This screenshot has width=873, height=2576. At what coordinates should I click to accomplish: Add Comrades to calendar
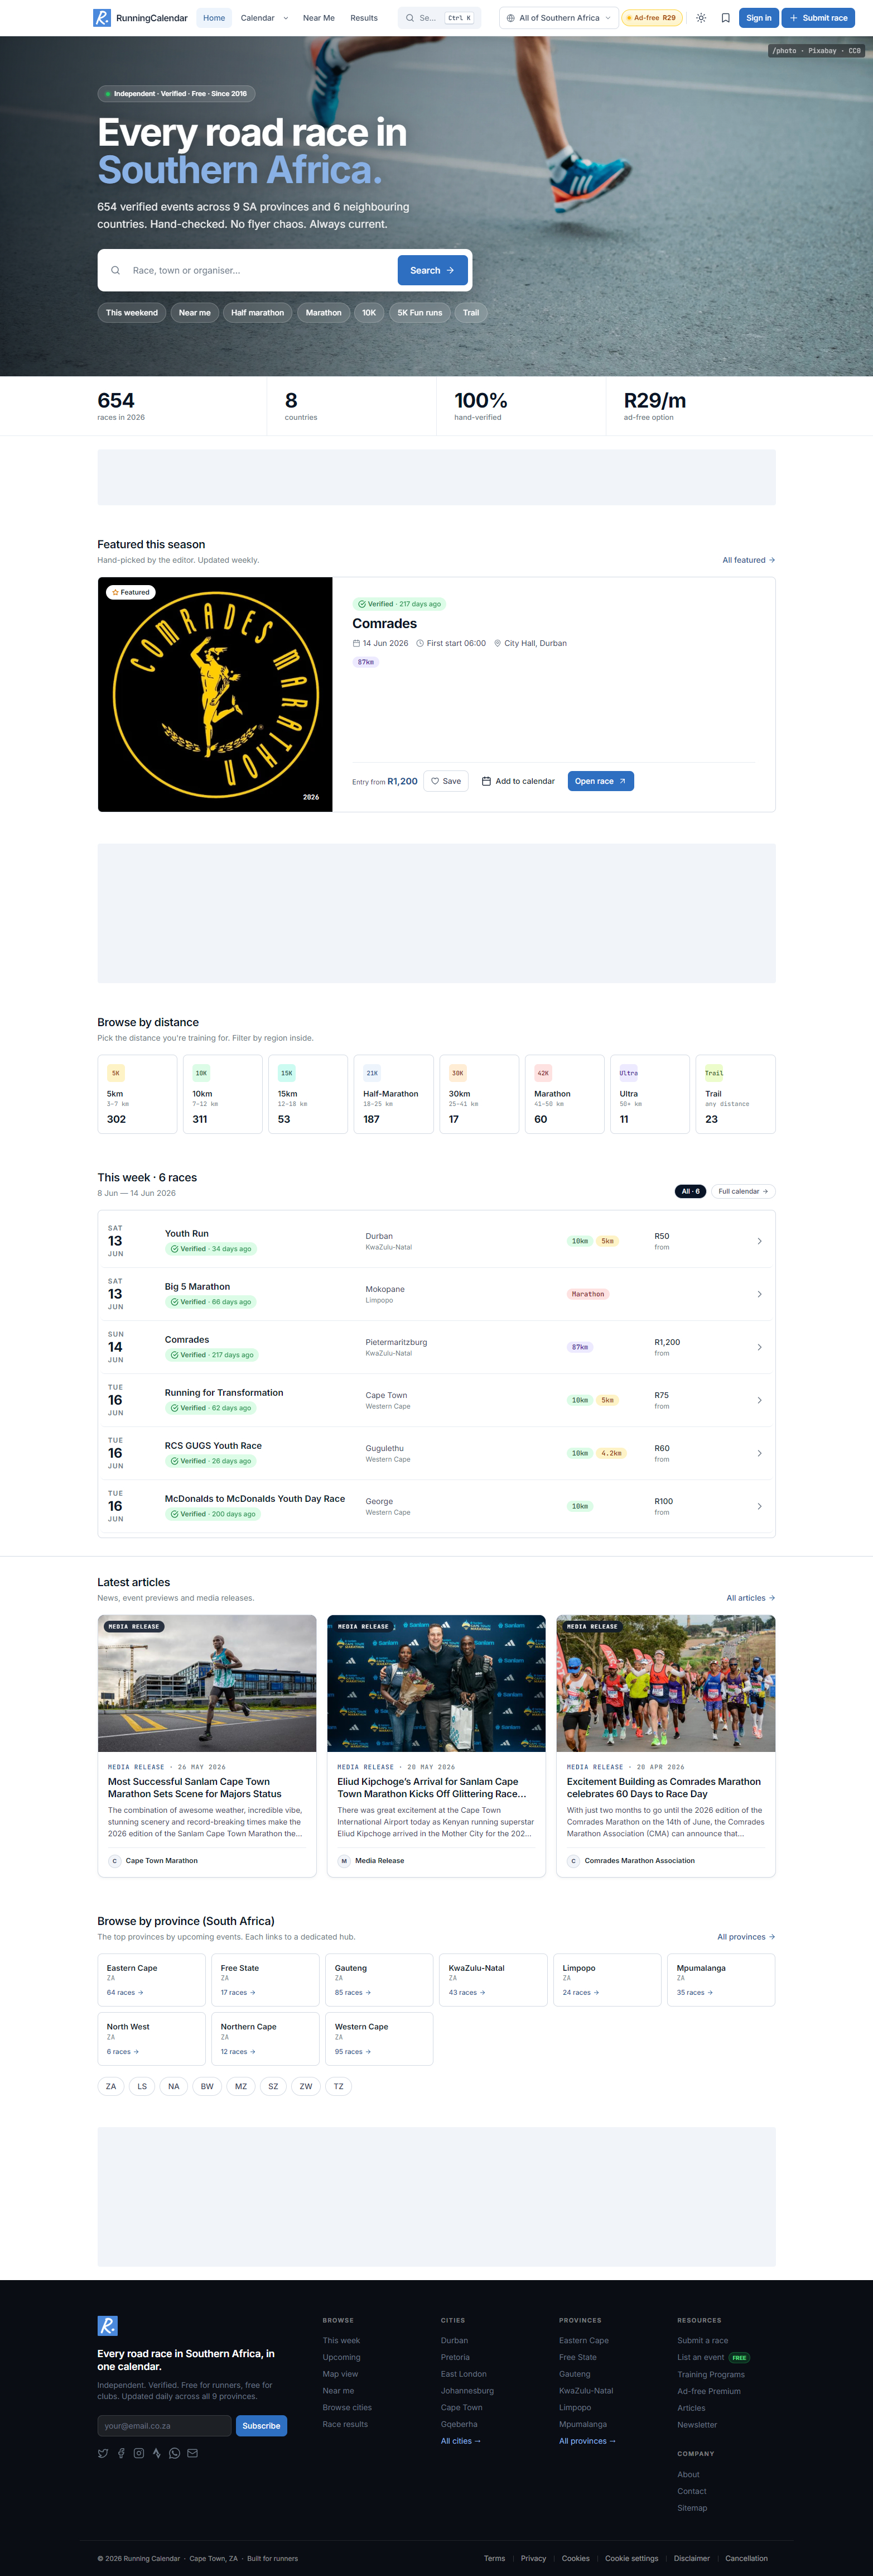[x=518, y=781]
